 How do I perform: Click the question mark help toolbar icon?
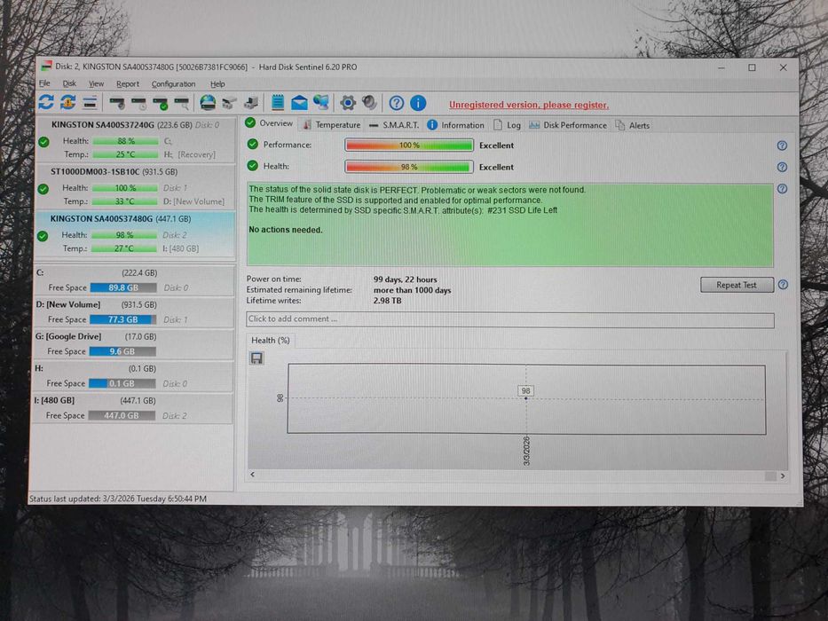(396, 103)
